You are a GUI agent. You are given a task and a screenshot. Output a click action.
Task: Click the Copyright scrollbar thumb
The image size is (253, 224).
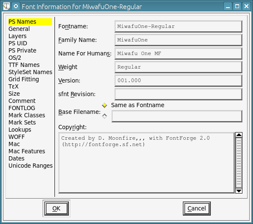coord(239,163)
